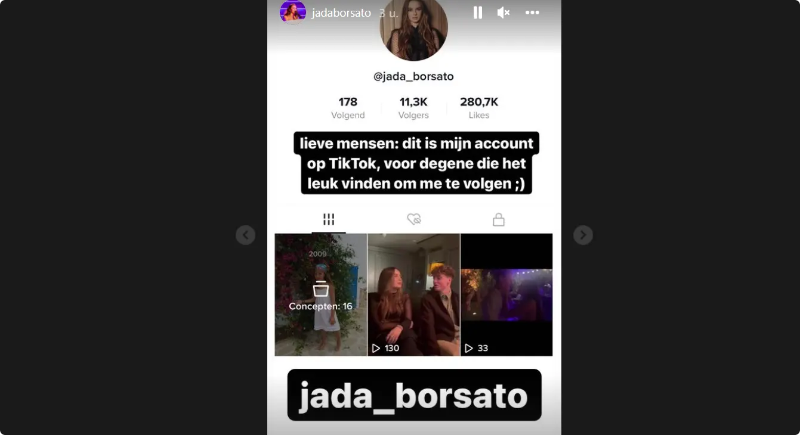Open the video with 130 plays
The height and width of the screenshot is (435, 800).
[414, 295]
